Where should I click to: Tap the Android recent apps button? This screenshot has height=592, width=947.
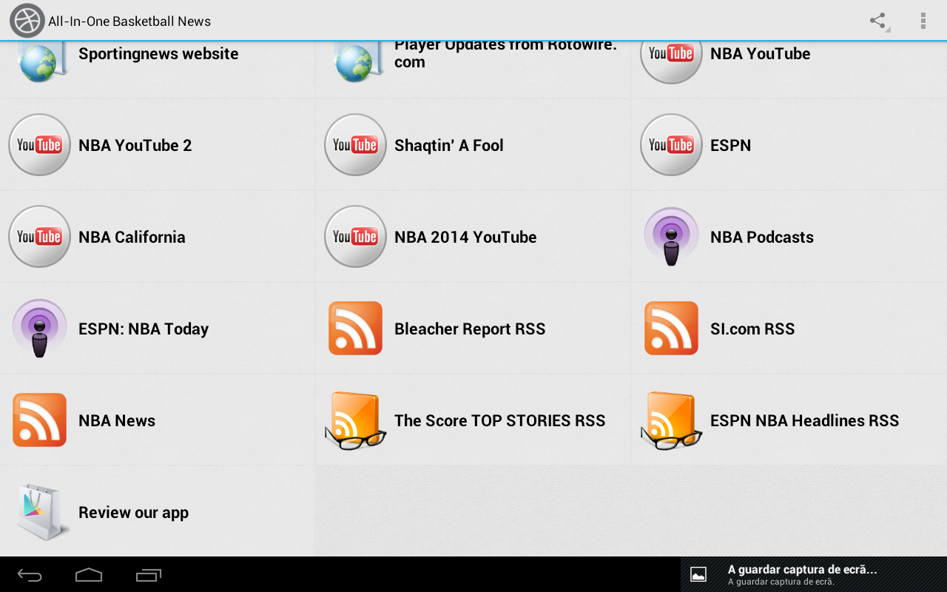[x=148, y=575]
